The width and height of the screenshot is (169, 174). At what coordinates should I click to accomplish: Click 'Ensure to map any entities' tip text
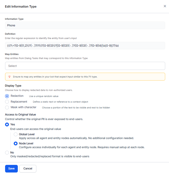coord(55,77)
